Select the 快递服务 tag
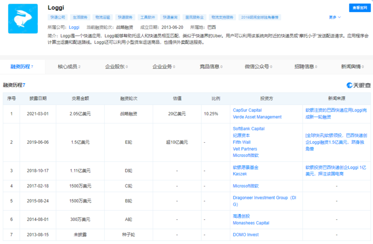The width and height of the screenshot is (373, 244). coord(126,17)
